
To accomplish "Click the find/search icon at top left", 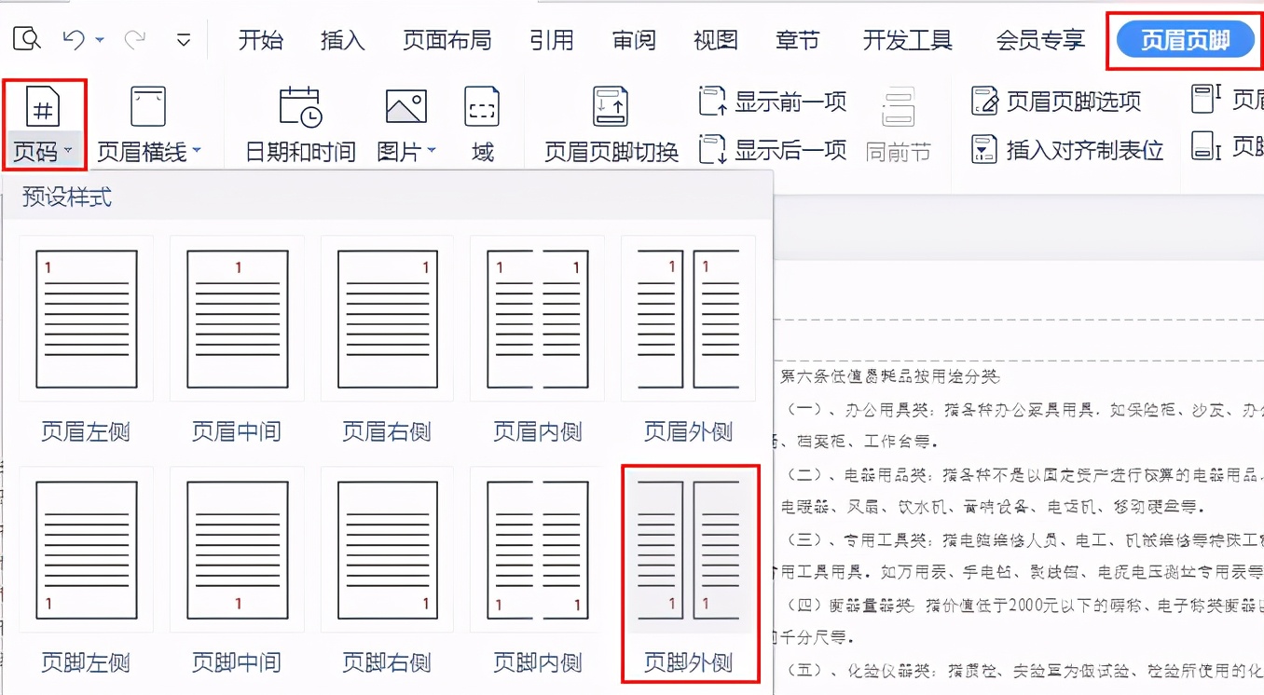I will coord(26,39).
